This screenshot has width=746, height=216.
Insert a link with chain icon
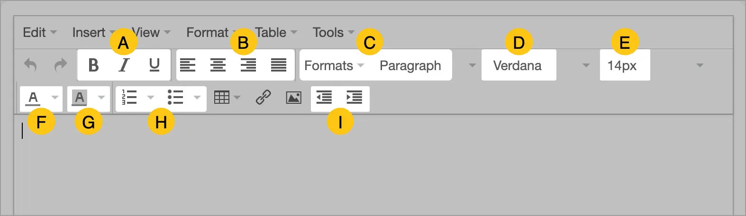263,98
